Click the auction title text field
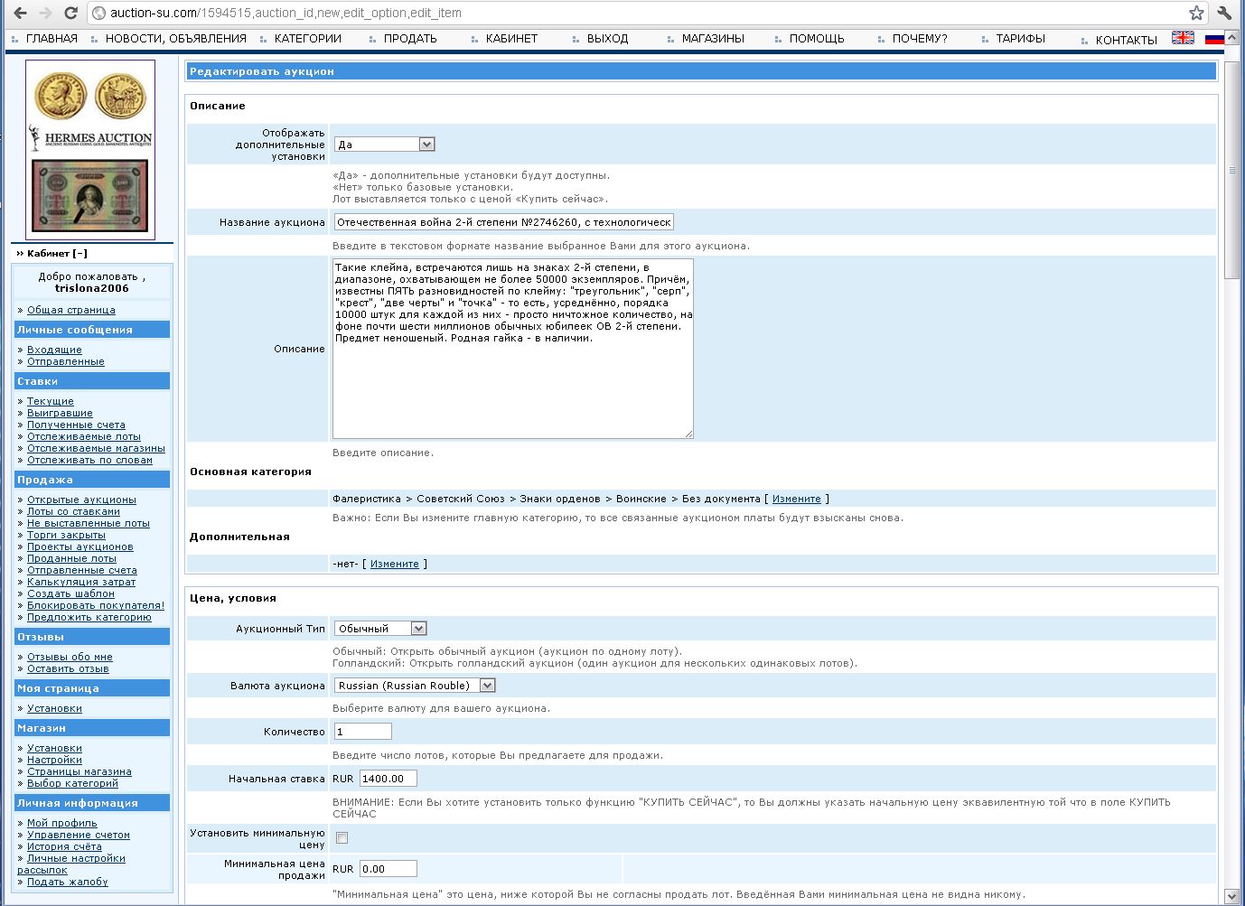Image resolution: width=1245 pixels, height=906 pixels. click(503, 222)
